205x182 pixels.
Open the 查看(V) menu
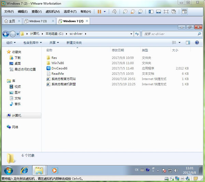pyautogui.click(x=37, y=12)
